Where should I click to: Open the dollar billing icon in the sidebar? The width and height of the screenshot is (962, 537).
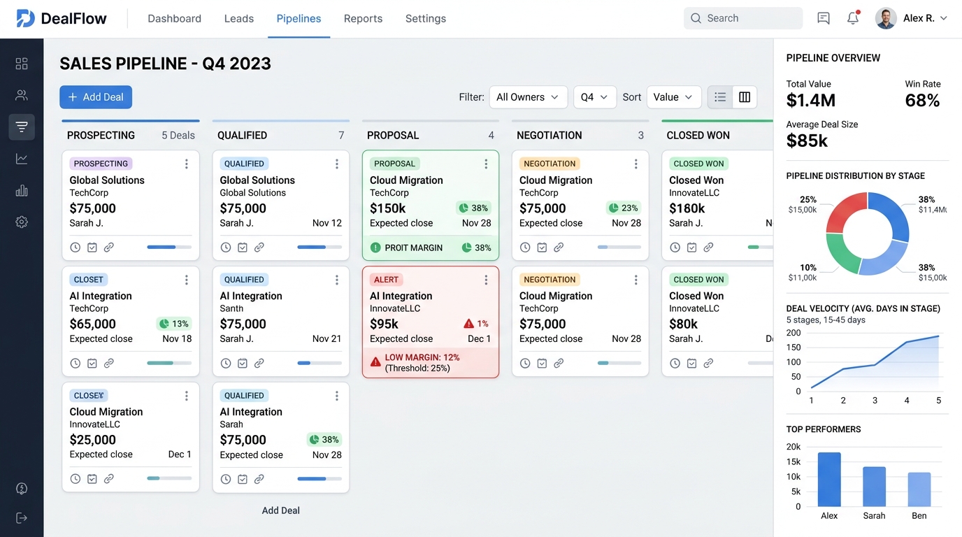coord(22,489)
